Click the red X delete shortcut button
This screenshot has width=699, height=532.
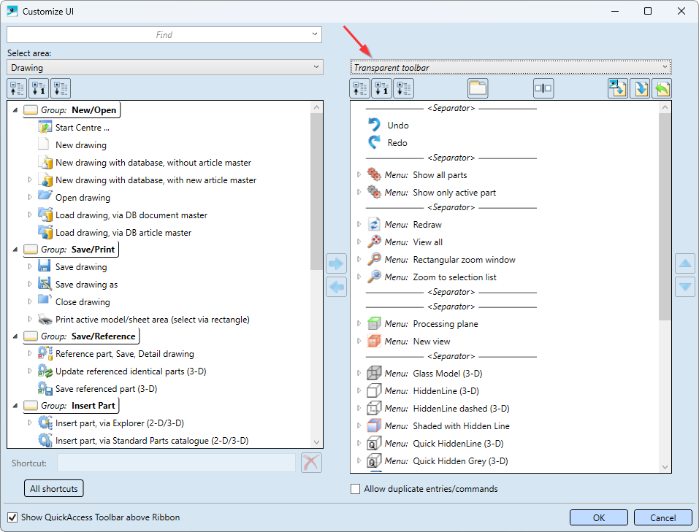[x=311, y=463]
